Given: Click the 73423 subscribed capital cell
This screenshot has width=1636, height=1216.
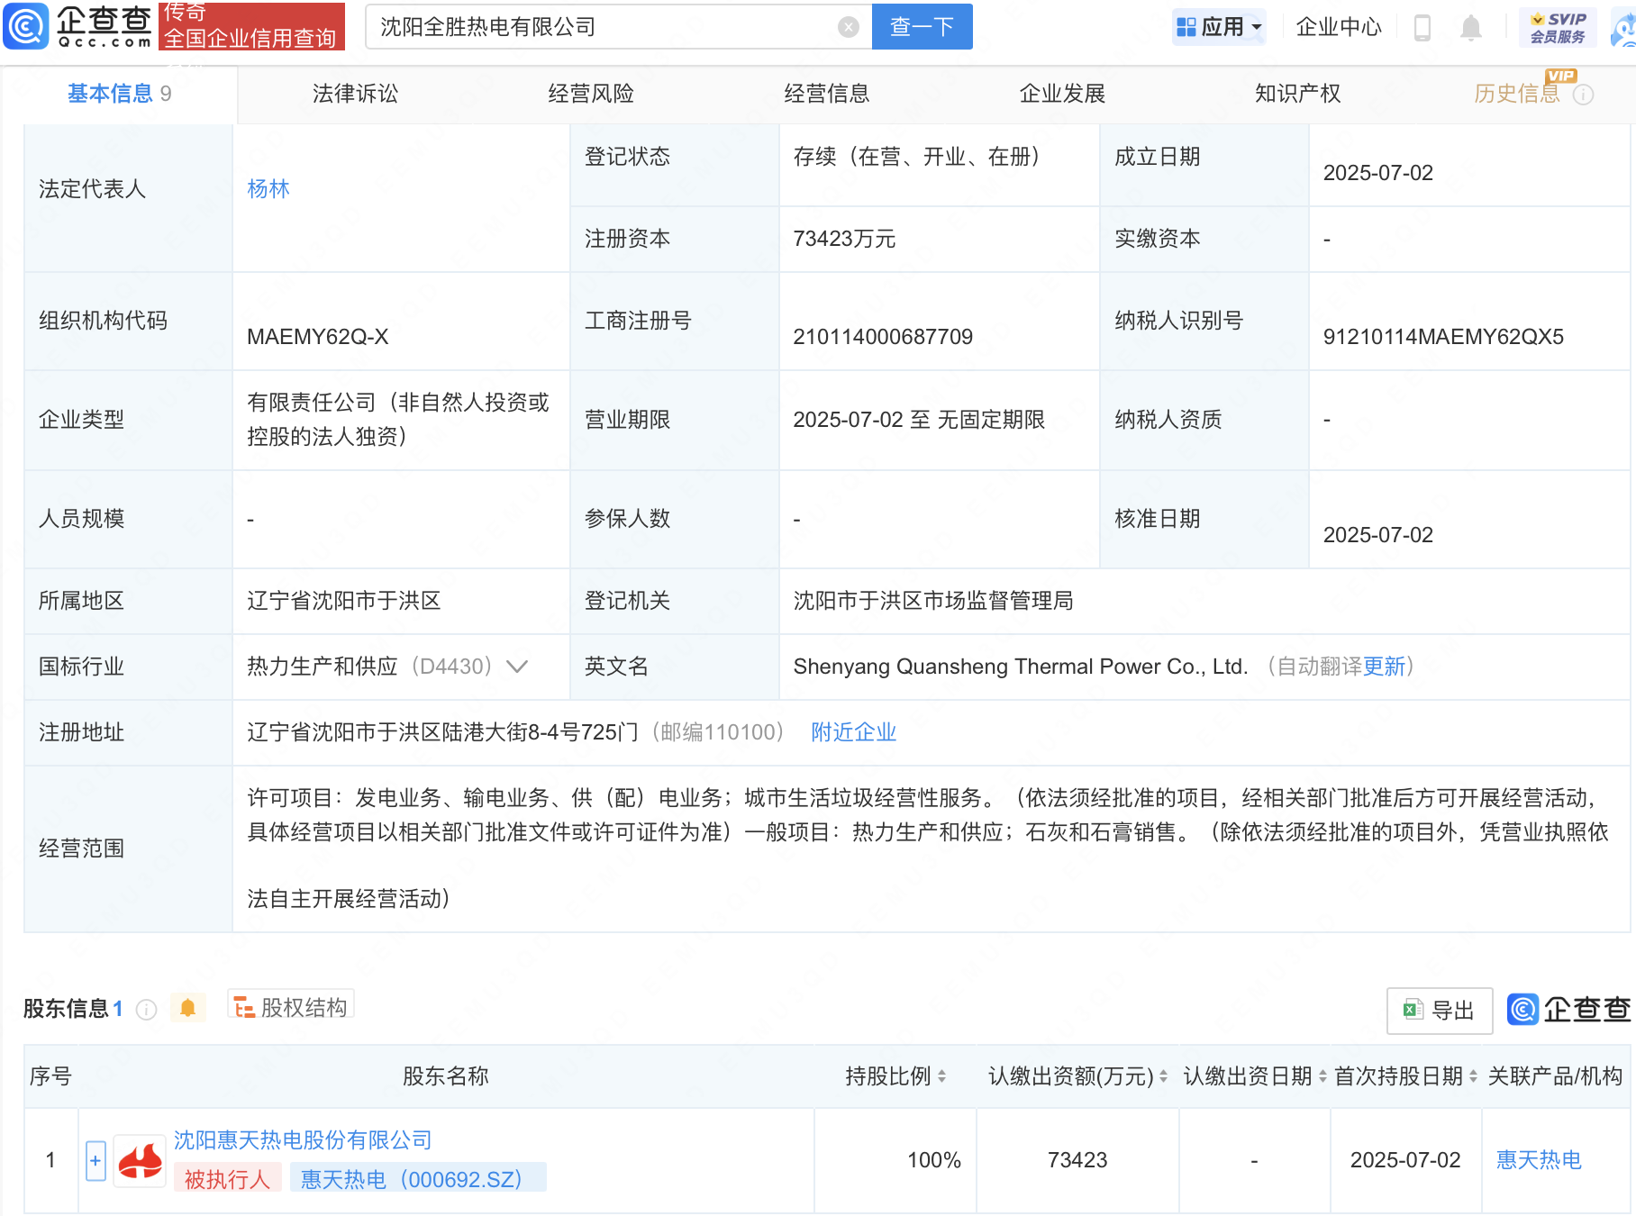Looking at the screenshot, I should pyautogui.click(x=1077, y=1160).
